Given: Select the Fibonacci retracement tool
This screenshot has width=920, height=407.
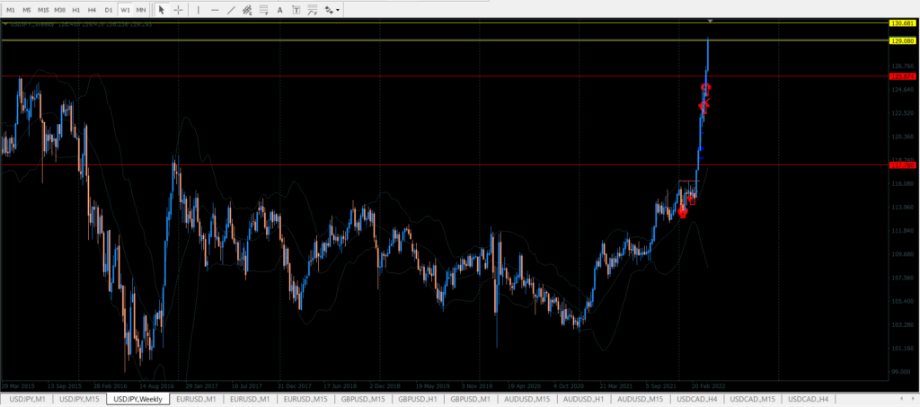Looking at the screenshot, I should tap(264, 10).
